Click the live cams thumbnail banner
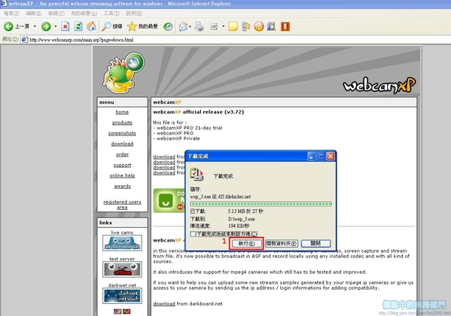 (122, 243)
